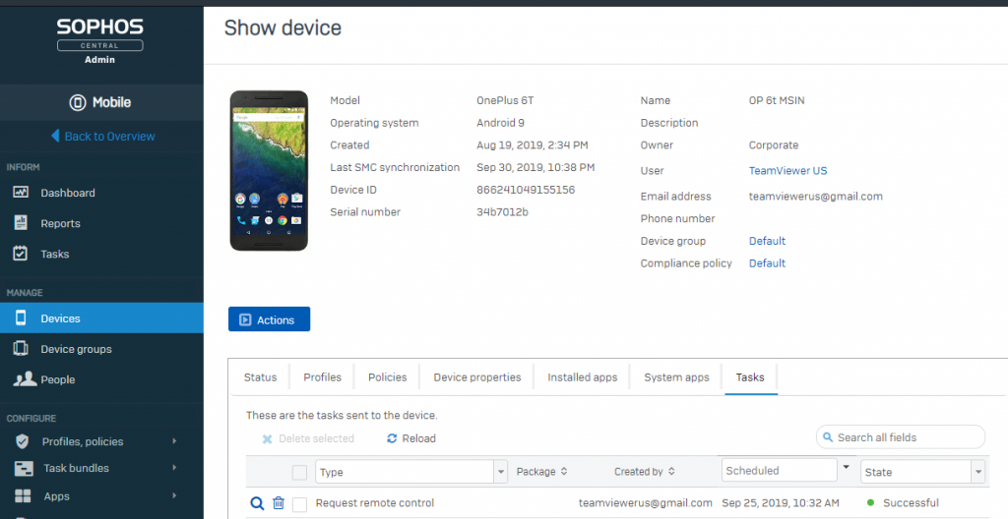The image size is (1008, 519).
Task: Delete the Request remote control task
Action: 279,503
